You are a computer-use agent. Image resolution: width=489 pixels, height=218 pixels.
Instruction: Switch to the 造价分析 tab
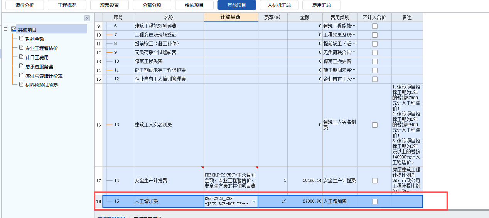tap(25, 5)
